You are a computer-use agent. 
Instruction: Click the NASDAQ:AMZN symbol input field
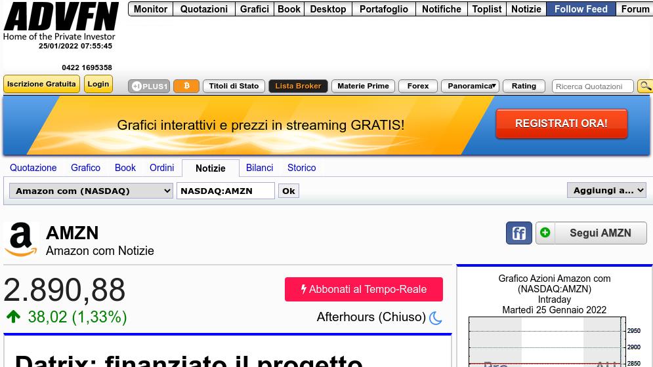[x=226, y=191]
